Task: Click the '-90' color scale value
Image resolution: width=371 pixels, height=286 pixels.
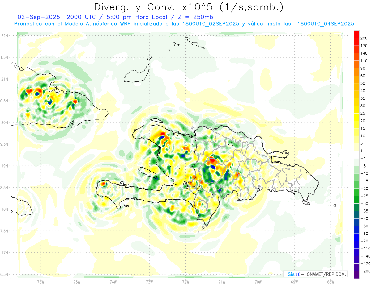Action: (x=364, y=241)
